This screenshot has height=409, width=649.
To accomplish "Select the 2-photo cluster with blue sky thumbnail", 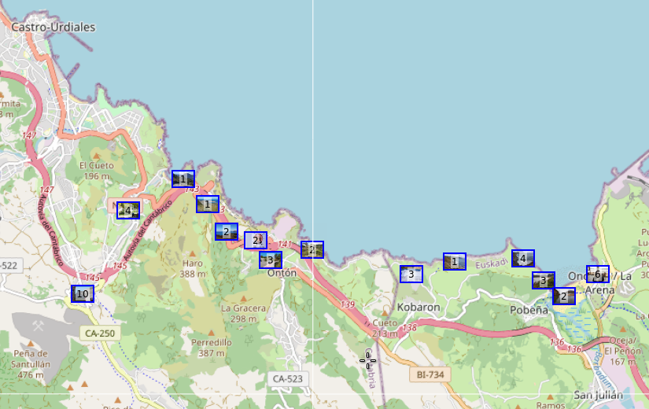I will pos(227,232).
